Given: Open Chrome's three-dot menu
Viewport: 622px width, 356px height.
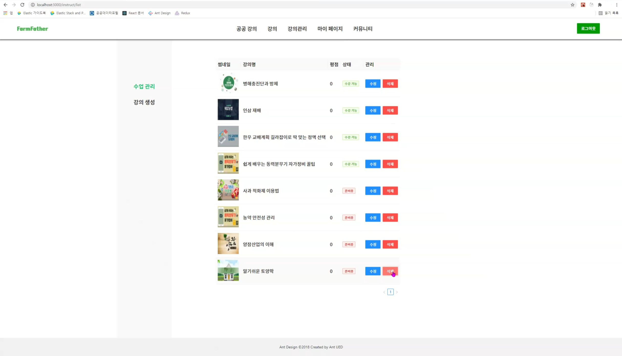Looking at the screenshot, I should [x=617, y=5].
